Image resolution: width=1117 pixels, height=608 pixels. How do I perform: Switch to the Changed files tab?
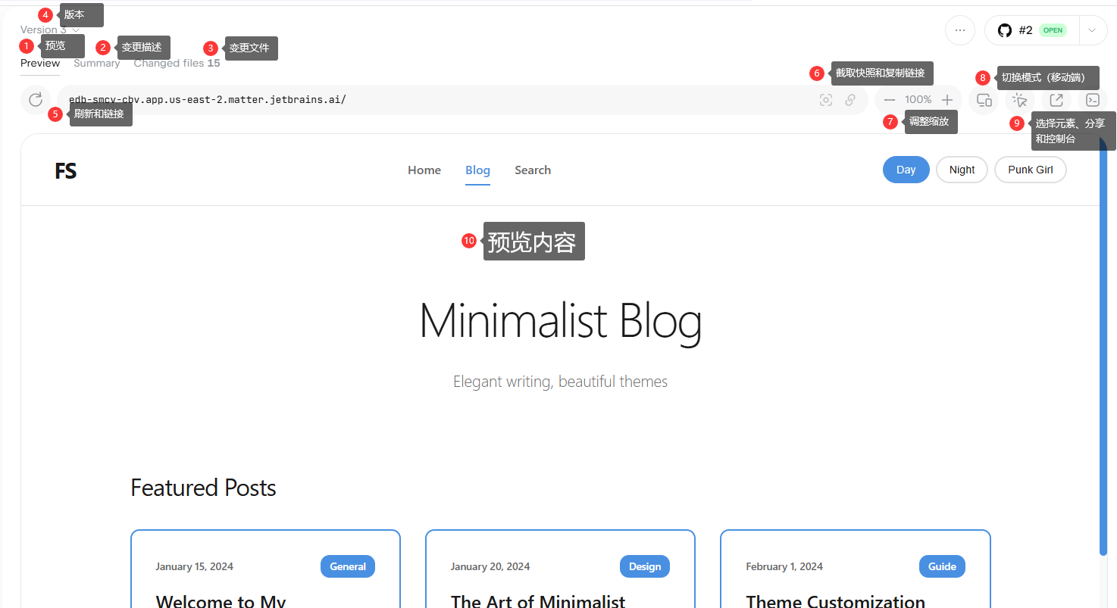tap(177, 64)
